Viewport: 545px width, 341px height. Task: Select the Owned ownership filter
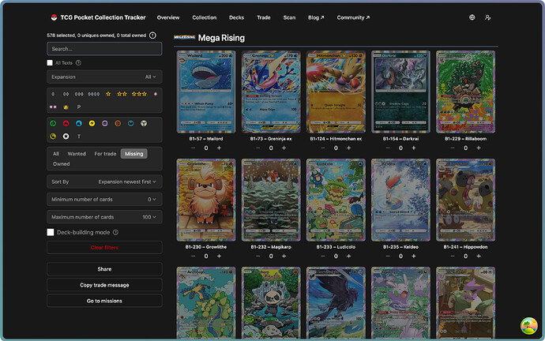(61, 164)
